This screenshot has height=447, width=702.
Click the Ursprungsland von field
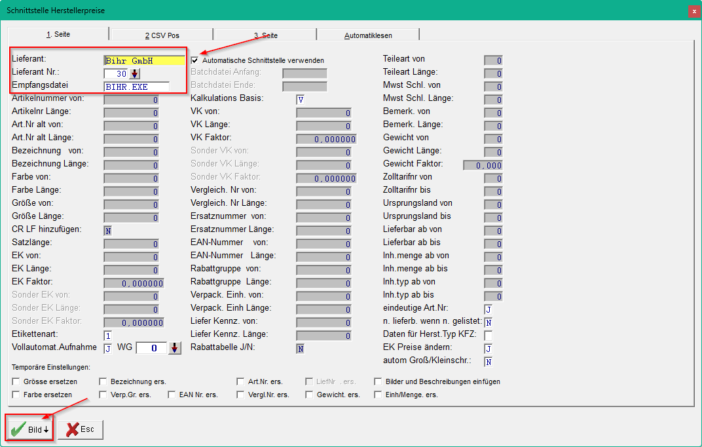[493, 204]
